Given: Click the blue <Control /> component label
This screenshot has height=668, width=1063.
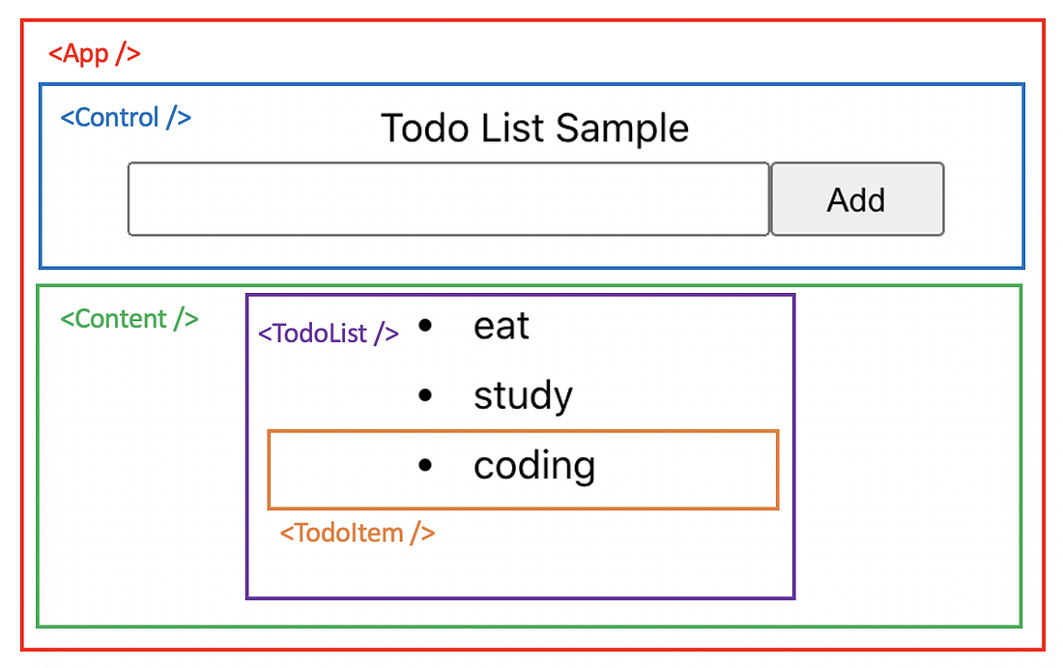Looking at the screenshot, I should tap(126, 117).
